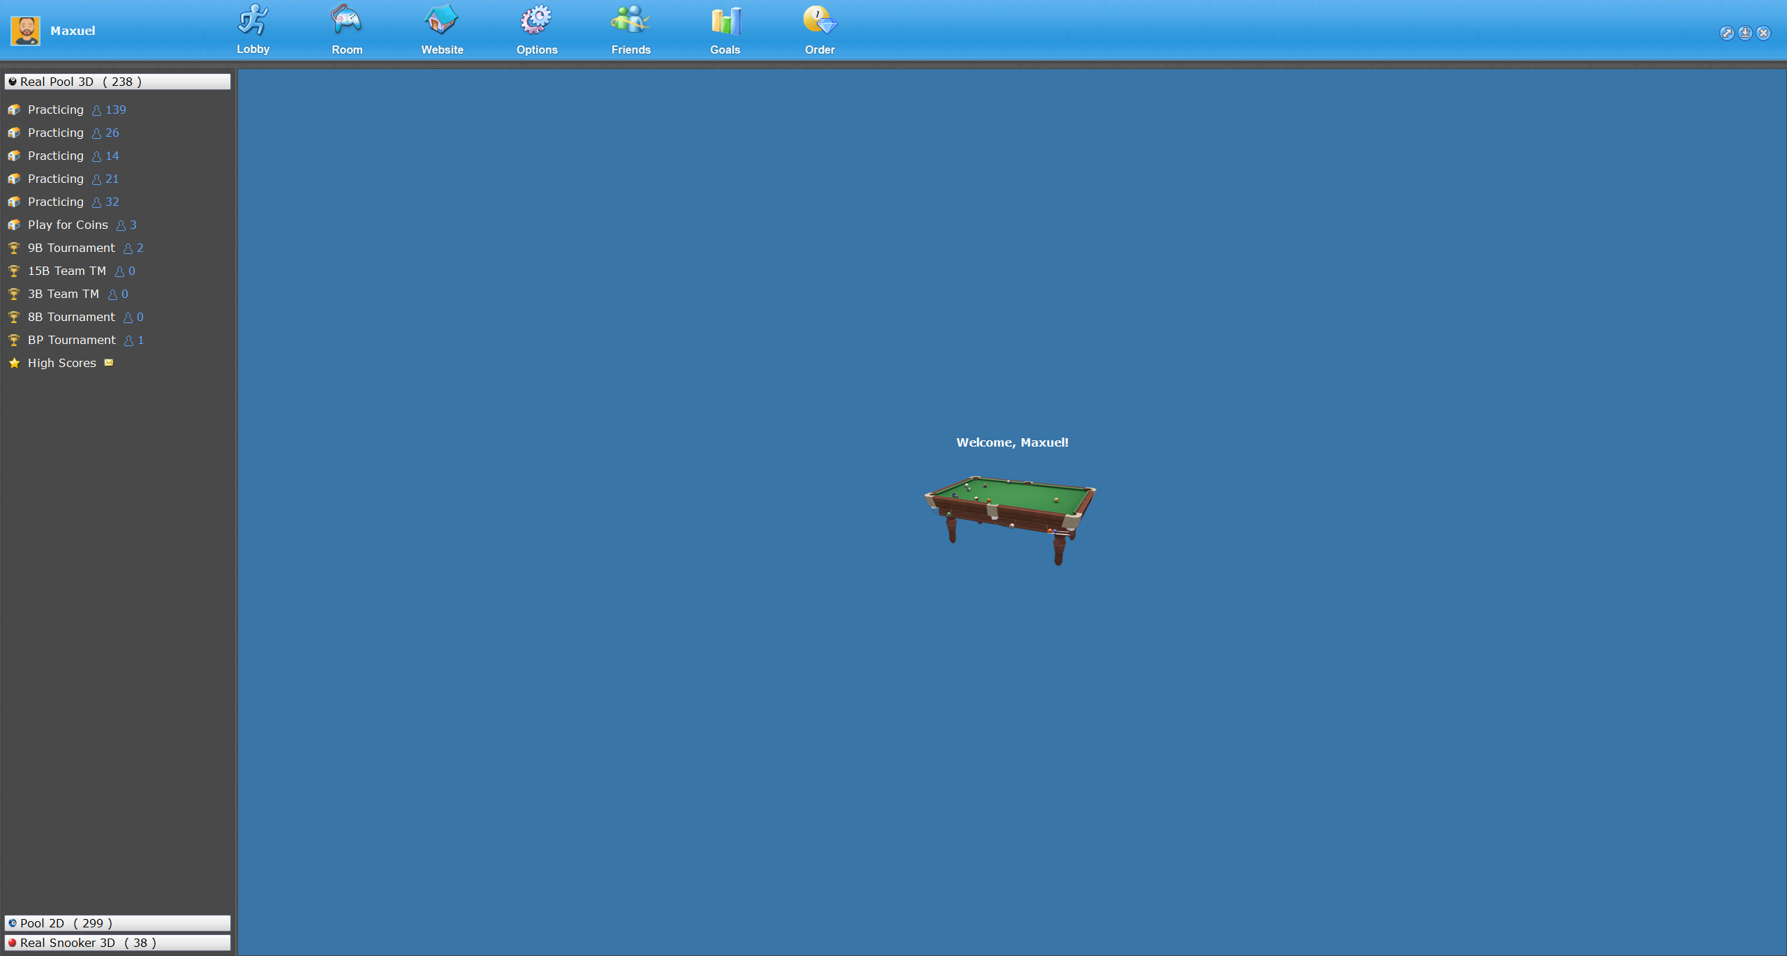
Task: View the High Scores list
Action: click(61, 363)
